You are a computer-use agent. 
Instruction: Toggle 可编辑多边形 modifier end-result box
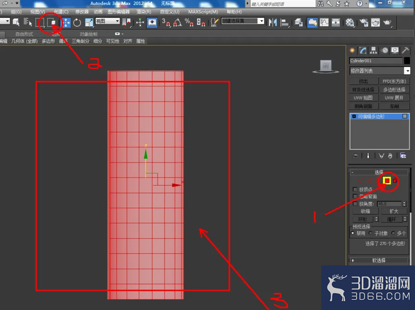(405, 116)
